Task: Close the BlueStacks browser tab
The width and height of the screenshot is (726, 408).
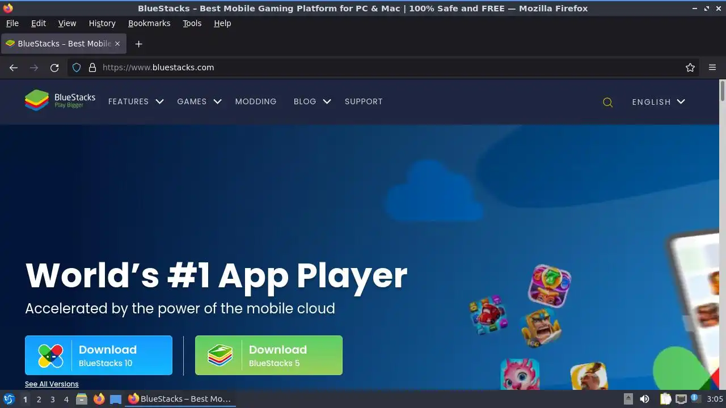Action: pos(117,44)
